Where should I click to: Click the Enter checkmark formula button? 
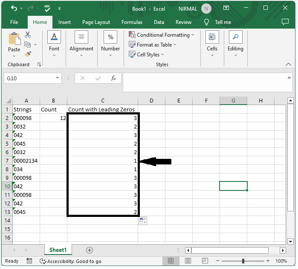pyautogui.click(x=98, y=78)
